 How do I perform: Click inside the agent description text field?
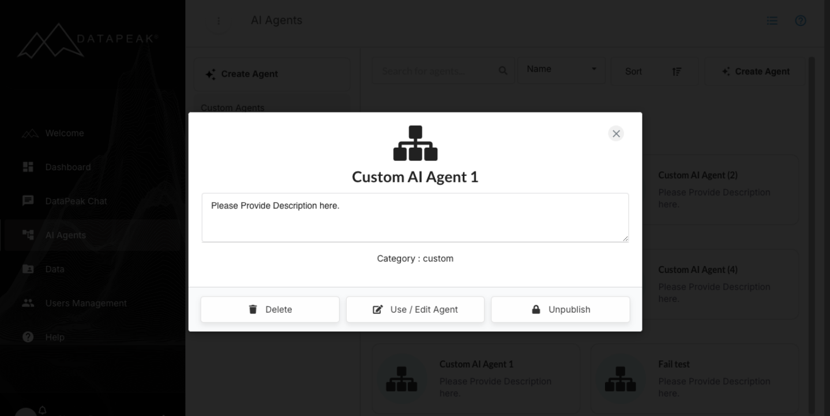tap(415, 218)
